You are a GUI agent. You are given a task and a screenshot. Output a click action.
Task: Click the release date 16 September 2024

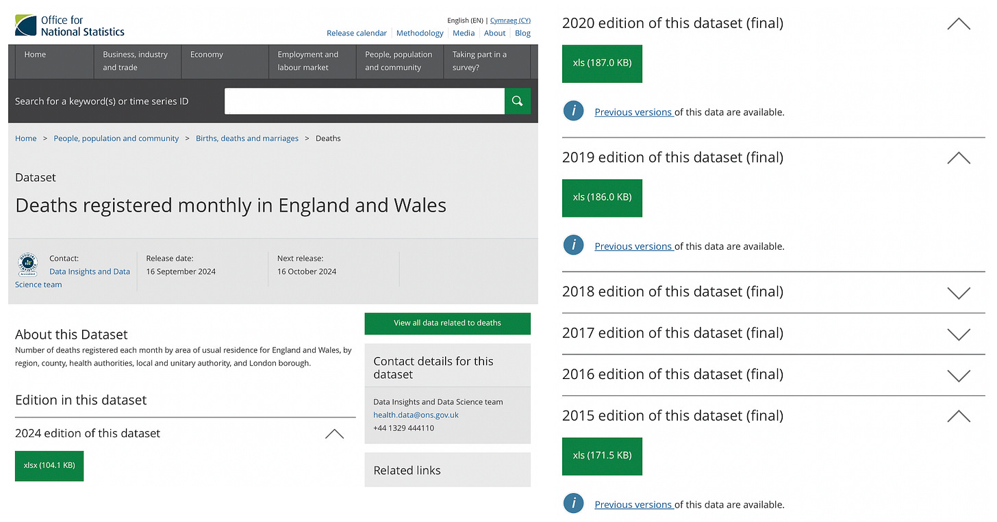(181, 272)
